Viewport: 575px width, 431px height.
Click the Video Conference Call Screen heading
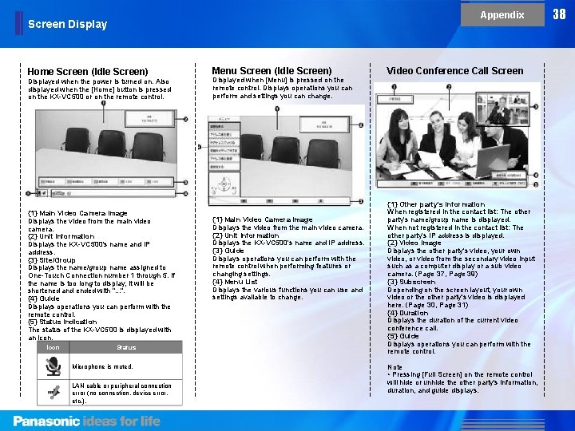(454, 70)
